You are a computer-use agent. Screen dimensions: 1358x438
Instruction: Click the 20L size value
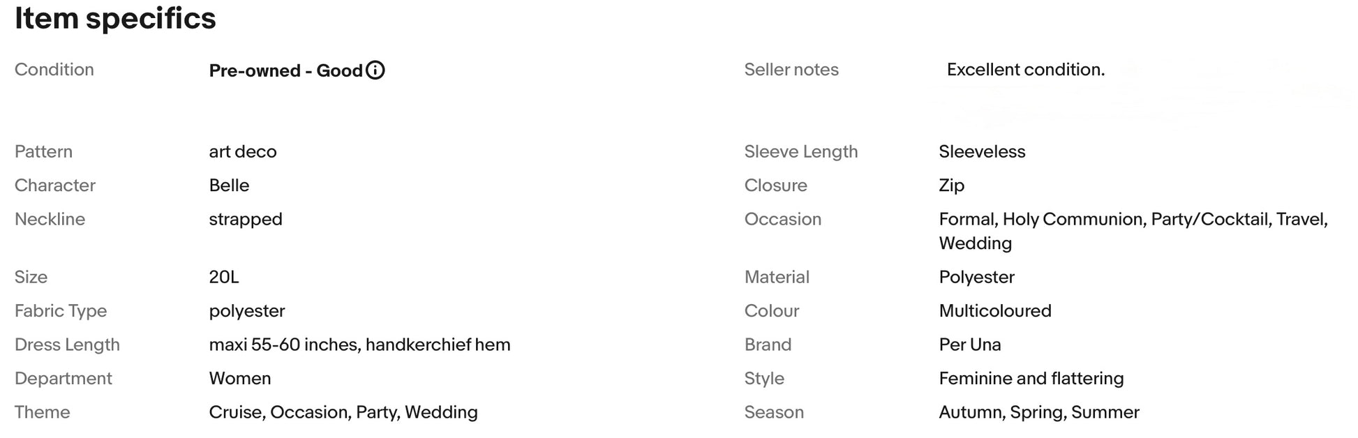[224, 277]
